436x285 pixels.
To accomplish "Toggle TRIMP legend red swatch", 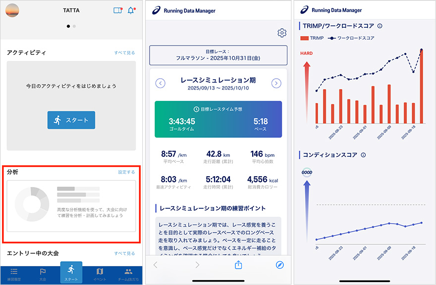I will (x=305, y=38).
